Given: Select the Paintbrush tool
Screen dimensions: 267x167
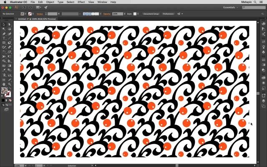Looking at the screenshot, I should (x=9, y=43).
